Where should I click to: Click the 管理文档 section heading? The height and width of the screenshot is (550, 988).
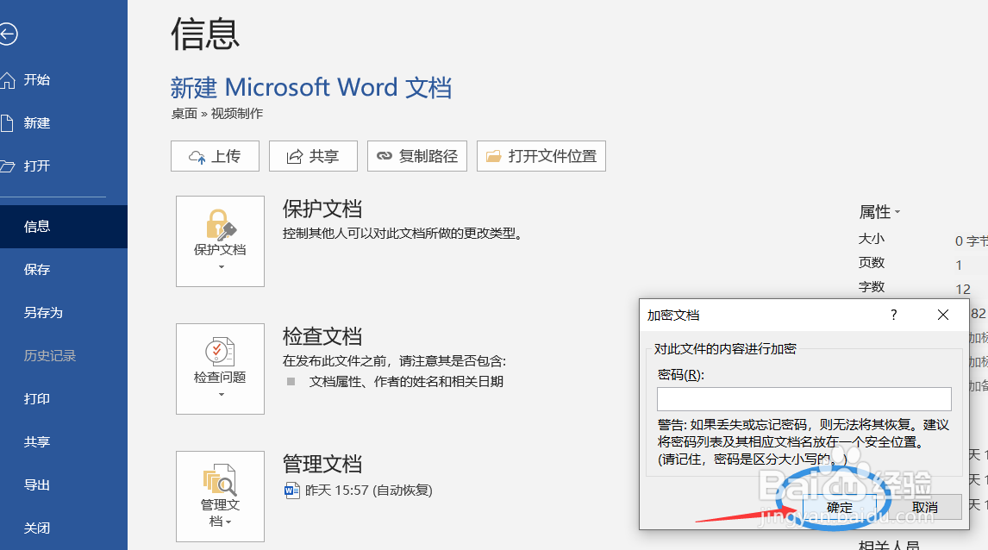coord(322,465)
